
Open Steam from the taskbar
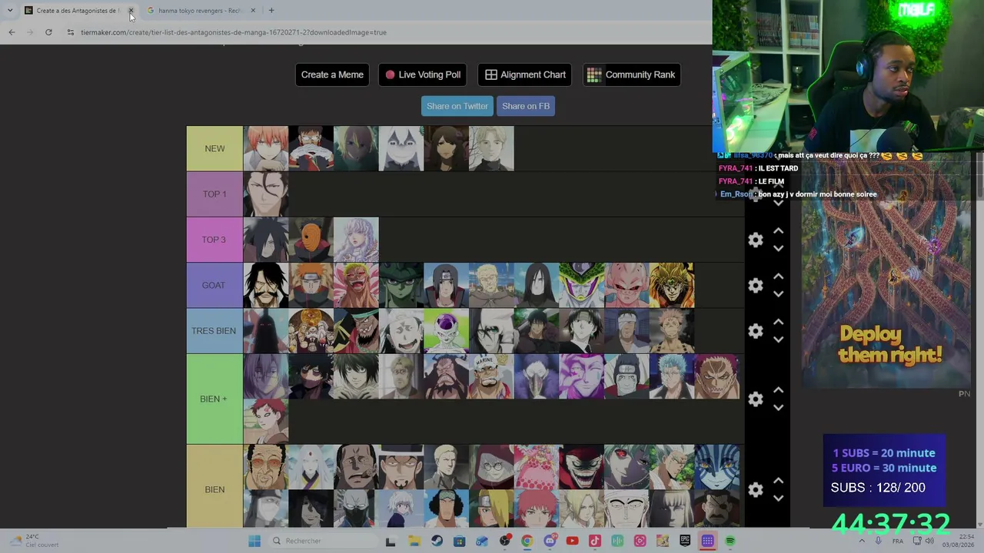click(x=437, y=541)
